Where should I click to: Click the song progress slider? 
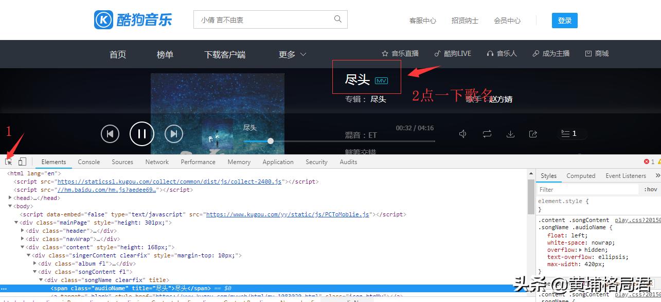(270, 140)
